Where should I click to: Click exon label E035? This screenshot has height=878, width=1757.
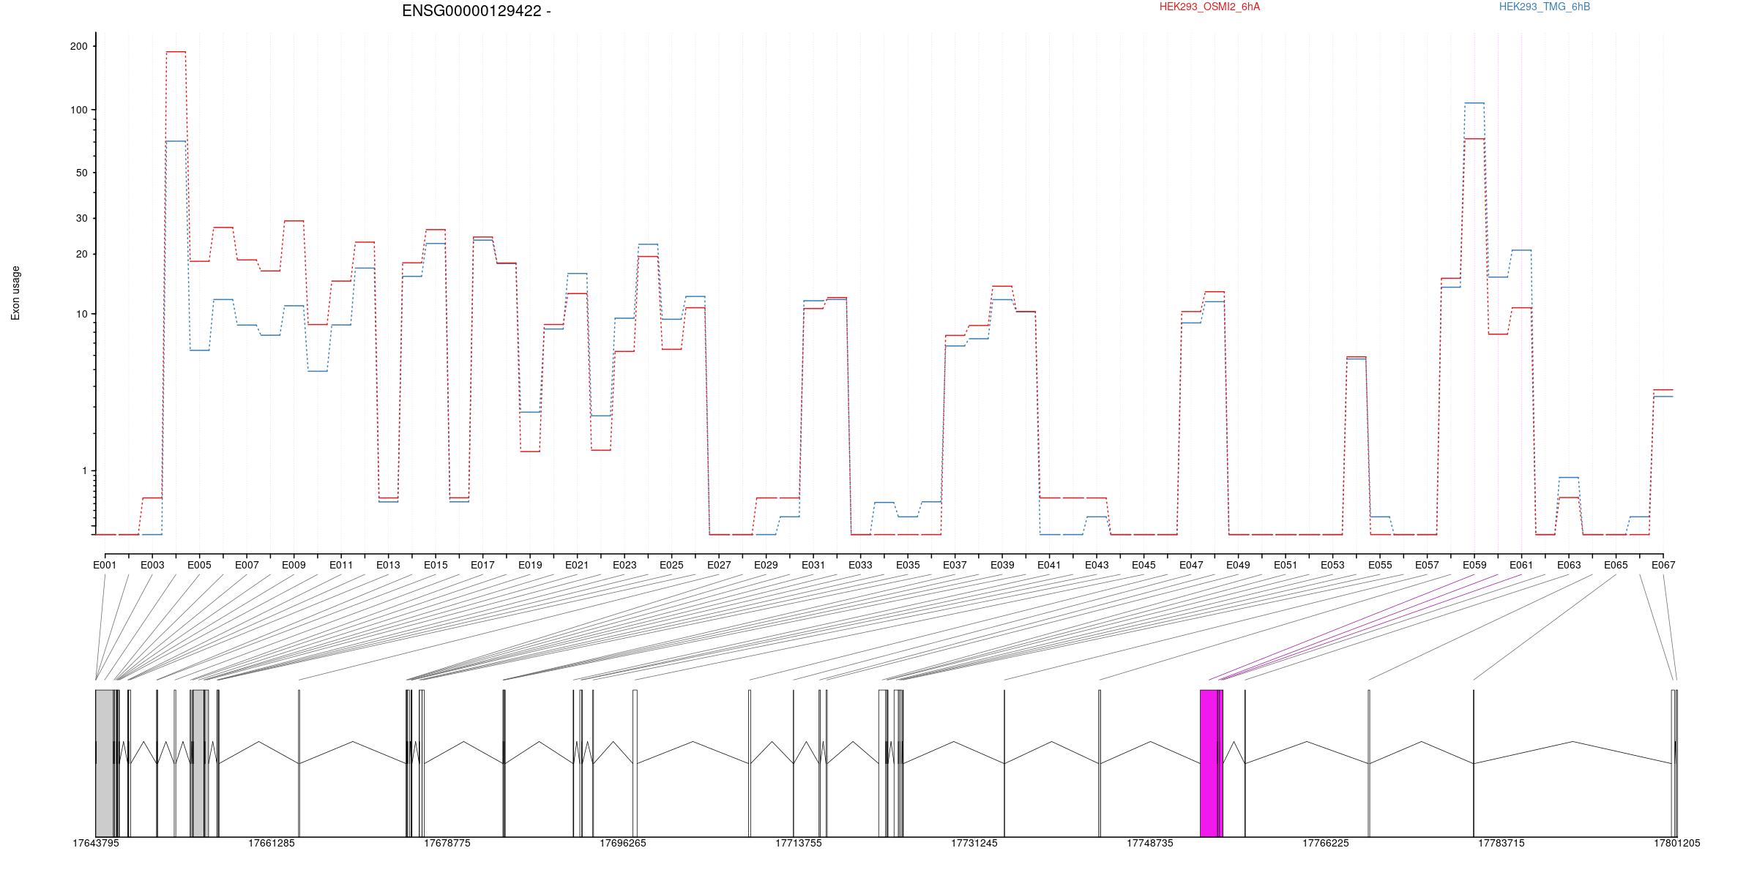tap(908, 565)
